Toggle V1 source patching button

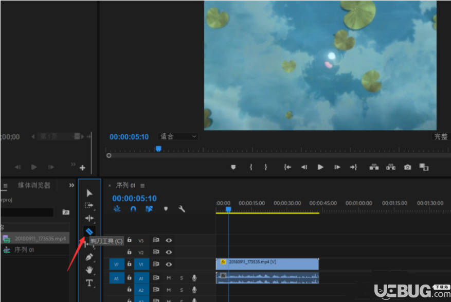pos(117,264)
